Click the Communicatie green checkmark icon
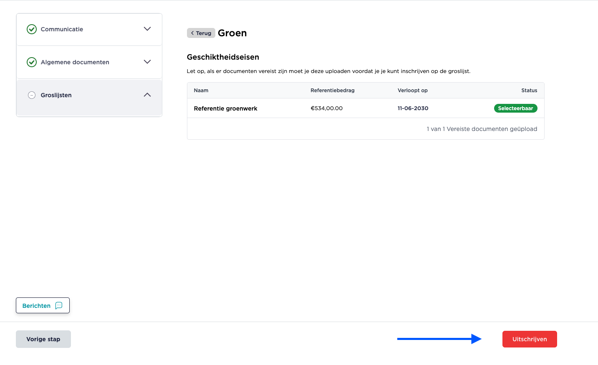 click(x=32, y=29)
